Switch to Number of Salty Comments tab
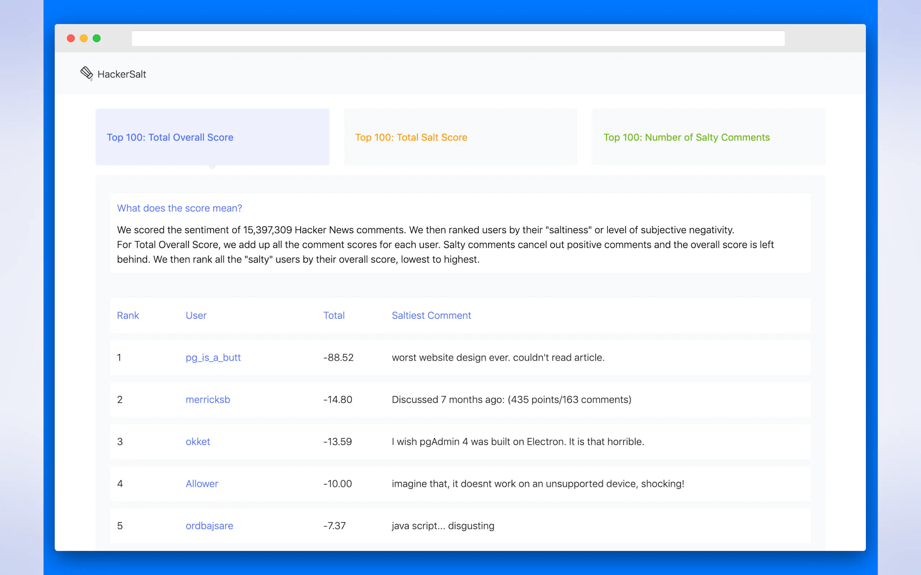921x575 pixels. pyautogui.click(x=686, y=137)
